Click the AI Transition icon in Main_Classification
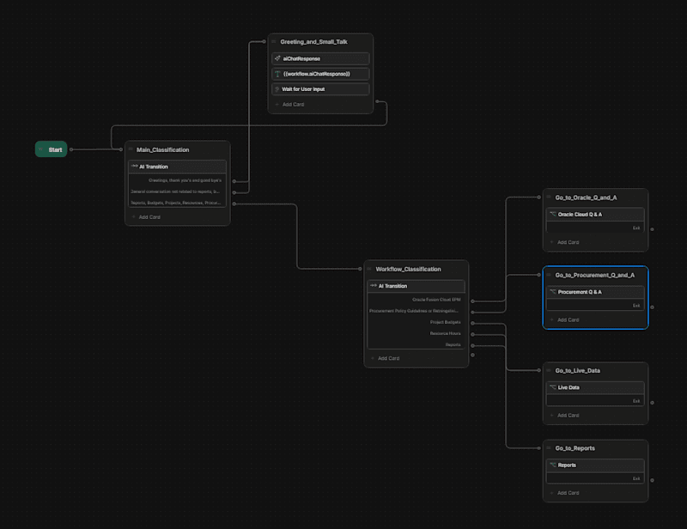Screen dimensions: 687x529 [135, 167]
